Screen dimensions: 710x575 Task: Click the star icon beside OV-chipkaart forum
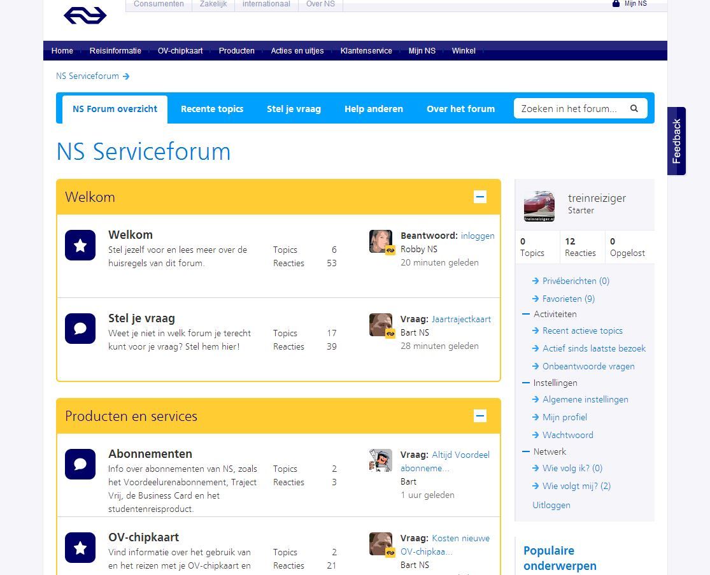click(80, 548)
